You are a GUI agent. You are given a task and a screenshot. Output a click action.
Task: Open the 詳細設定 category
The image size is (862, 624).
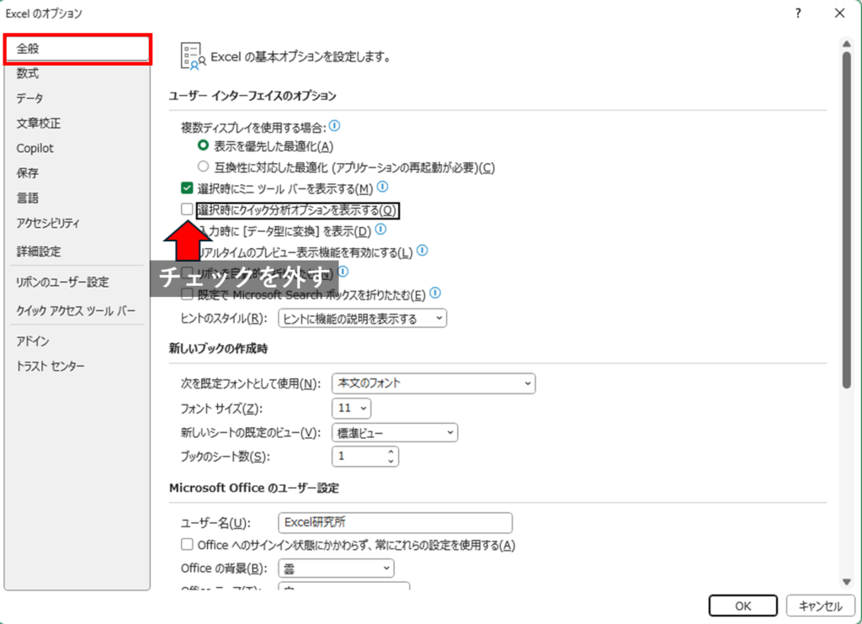tap(77, 251)
